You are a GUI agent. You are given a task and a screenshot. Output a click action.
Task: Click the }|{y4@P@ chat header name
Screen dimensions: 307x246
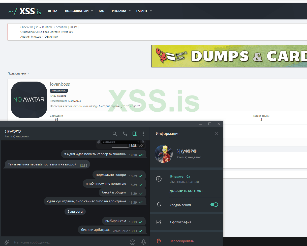tap(13, 131)
